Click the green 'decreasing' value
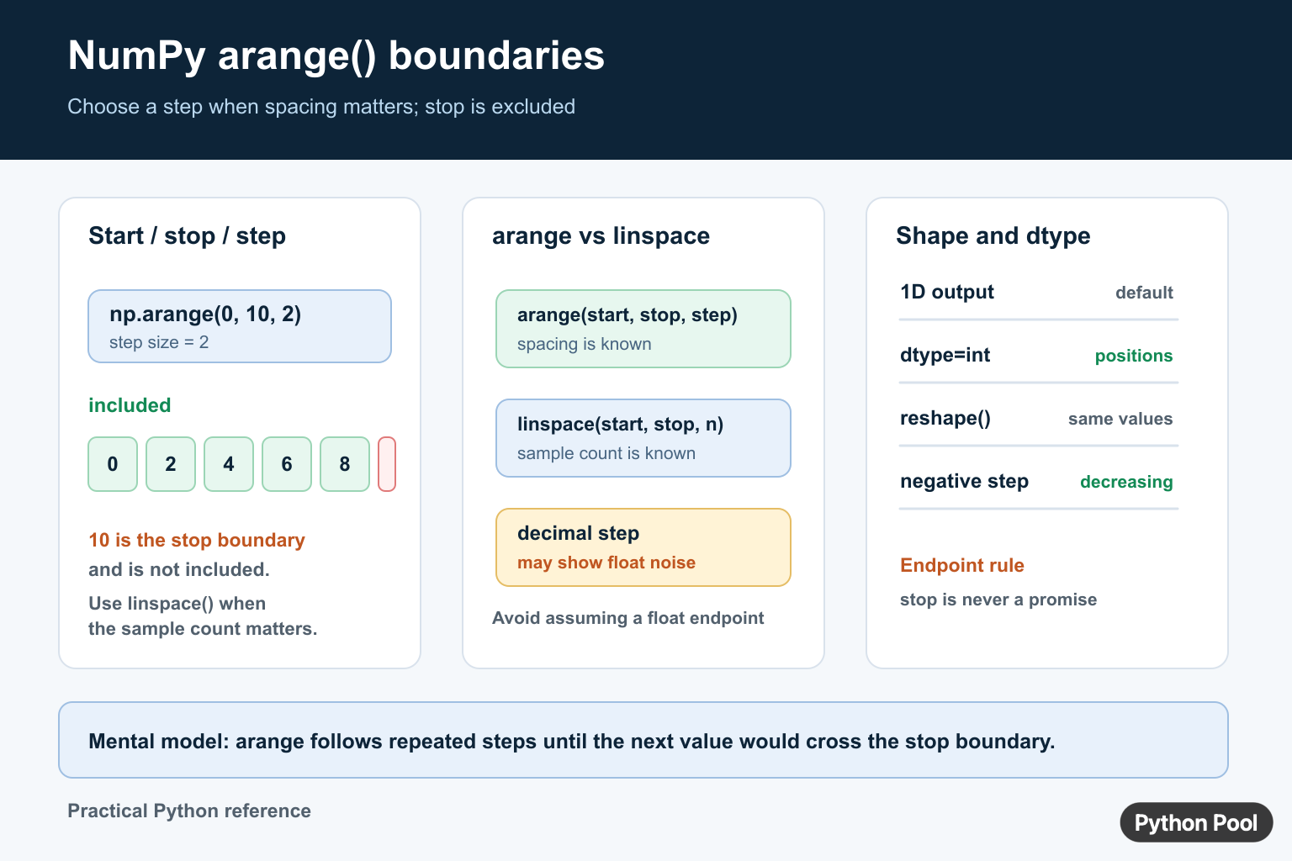Image resolution: width=1292 pixels, height=861 pixels. (x=1126, y=482)
